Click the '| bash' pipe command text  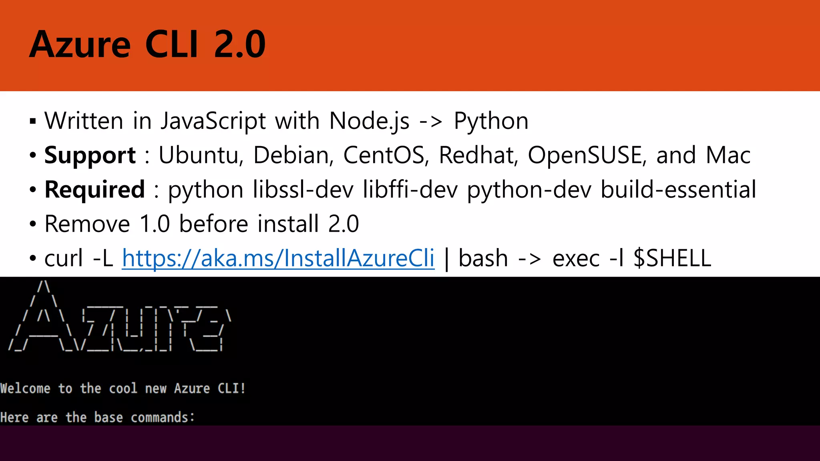[x=476, y=258]
